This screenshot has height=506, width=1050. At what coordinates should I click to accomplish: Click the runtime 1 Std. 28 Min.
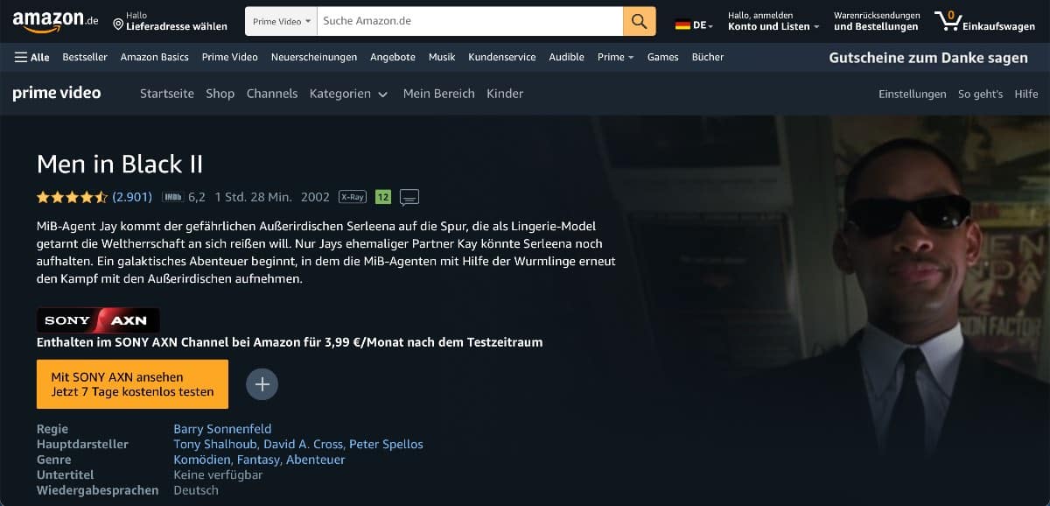[253, 197]
